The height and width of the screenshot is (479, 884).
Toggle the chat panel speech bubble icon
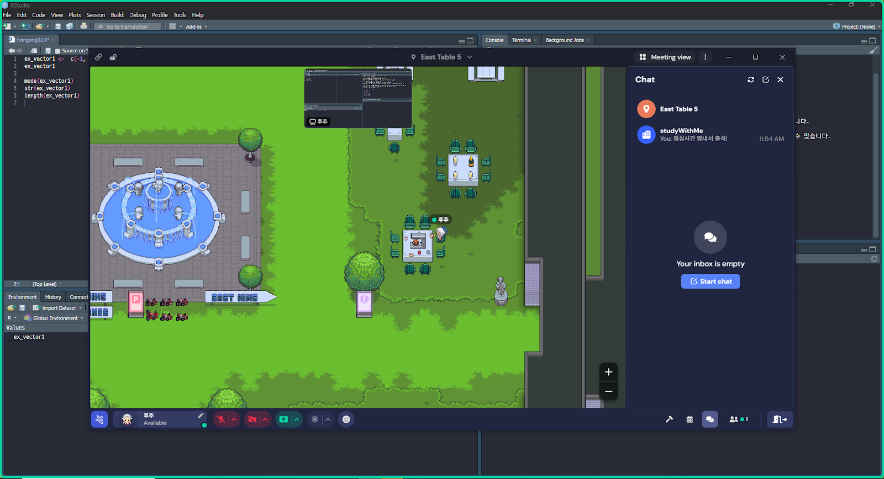(710, 419)
